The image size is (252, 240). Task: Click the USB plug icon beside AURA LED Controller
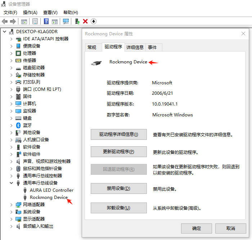[x=25, y=190]
